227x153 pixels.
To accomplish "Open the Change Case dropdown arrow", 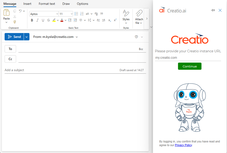I will pyautogui.click(x=92, y=14).
